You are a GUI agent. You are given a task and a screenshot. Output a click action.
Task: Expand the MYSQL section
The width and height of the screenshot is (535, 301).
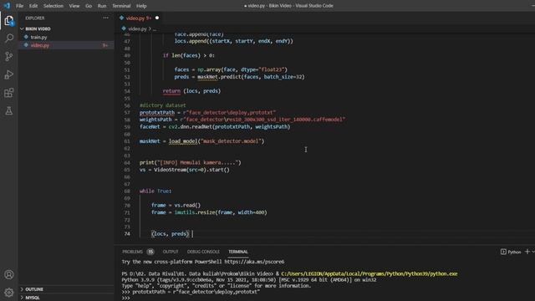(33, 298)
